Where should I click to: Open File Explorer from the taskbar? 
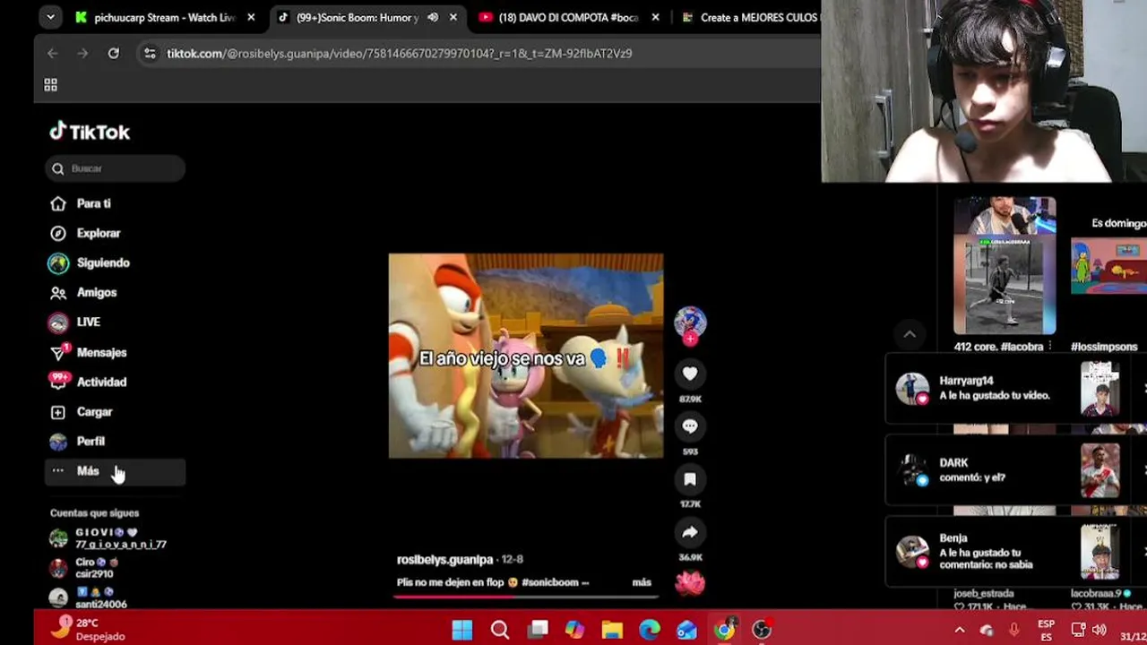[x=612, y=630]
